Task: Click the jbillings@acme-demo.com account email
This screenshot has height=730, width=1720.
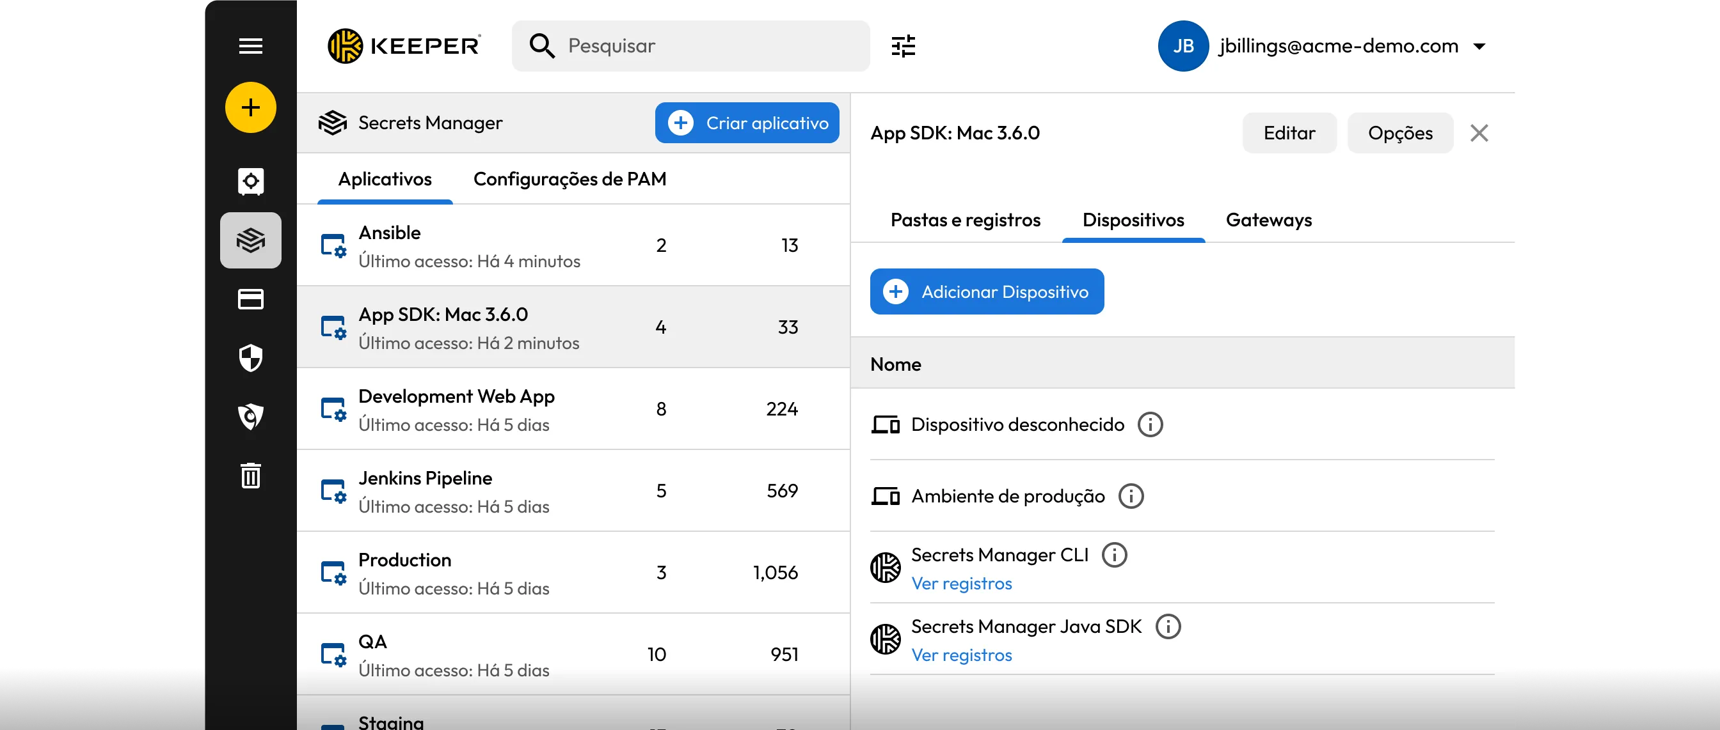Action: pos(1338,45)
